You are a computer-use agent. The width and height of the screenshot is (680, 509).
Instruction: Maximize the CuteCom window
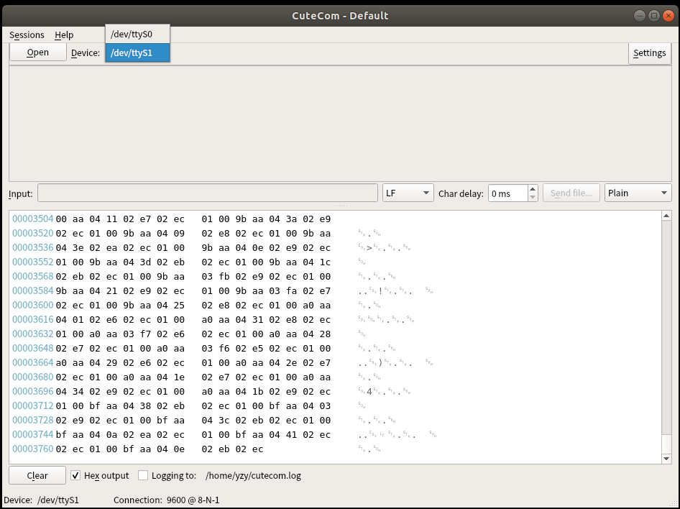[654, 16]
